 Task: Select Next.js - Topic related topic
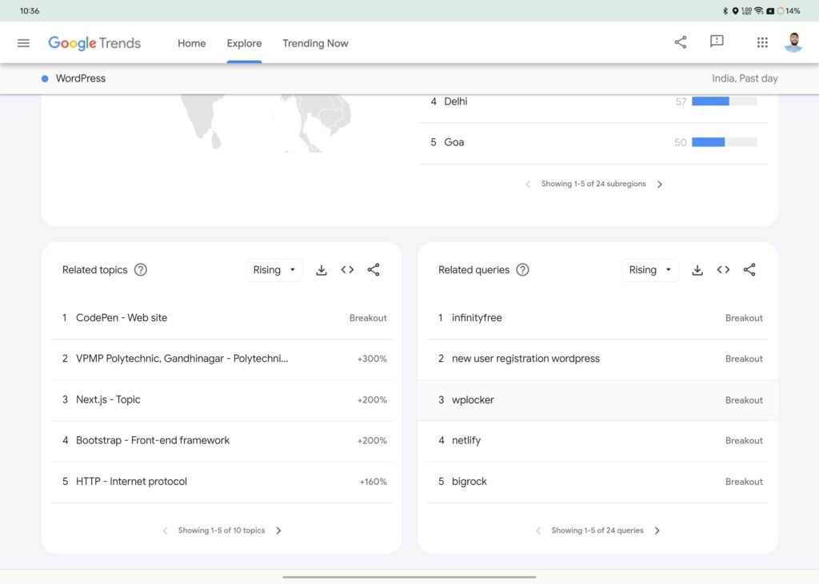[108, 399]
